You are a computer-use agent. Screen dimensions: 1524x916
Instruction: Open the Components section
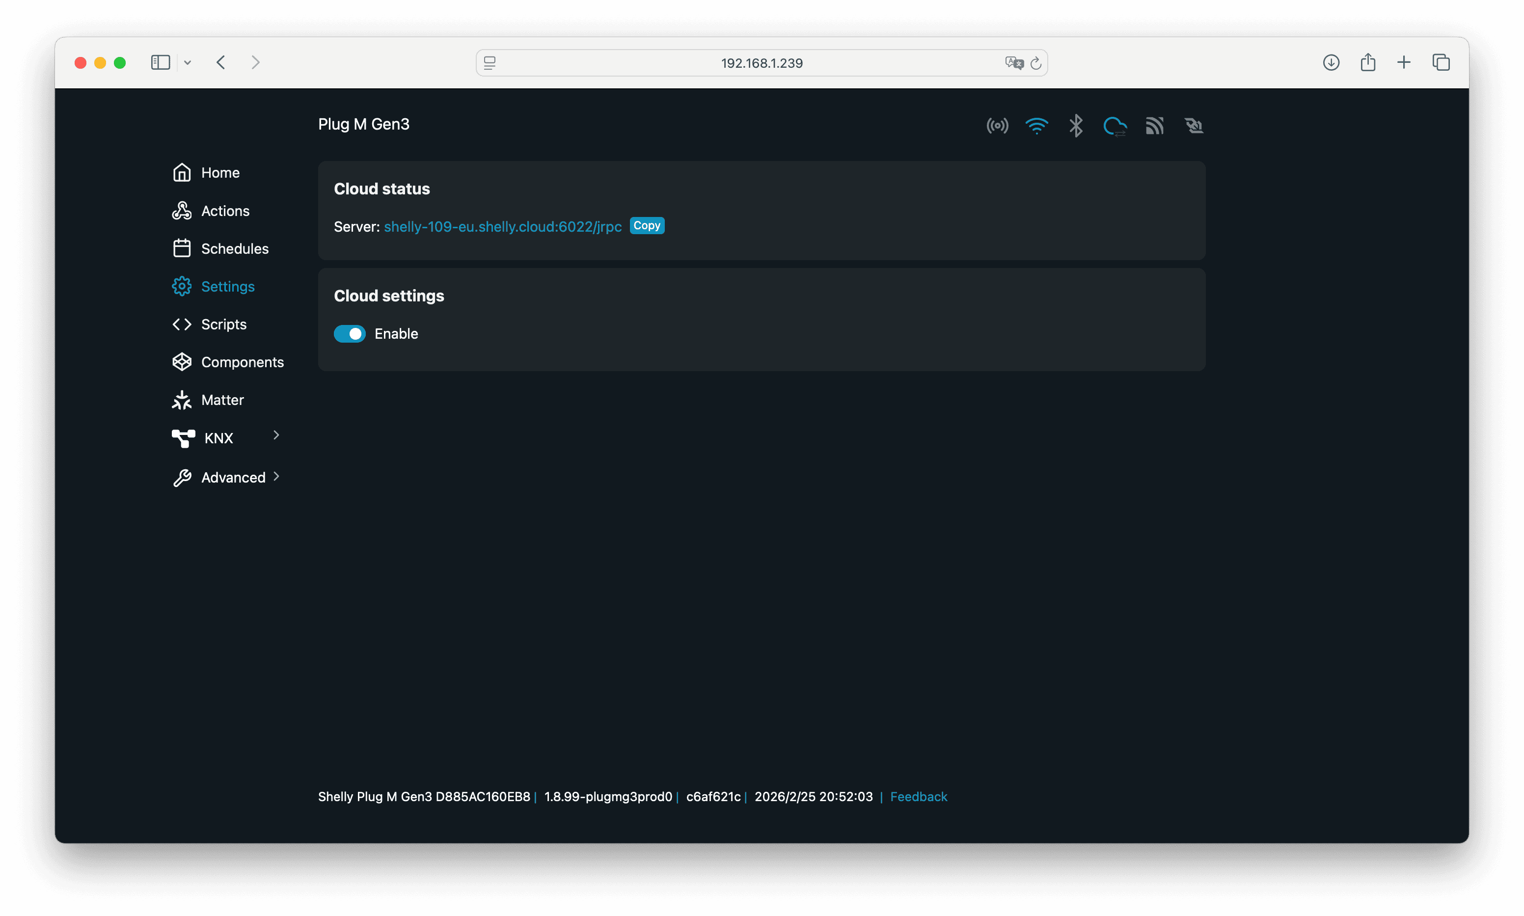click(x=242, y=362)
